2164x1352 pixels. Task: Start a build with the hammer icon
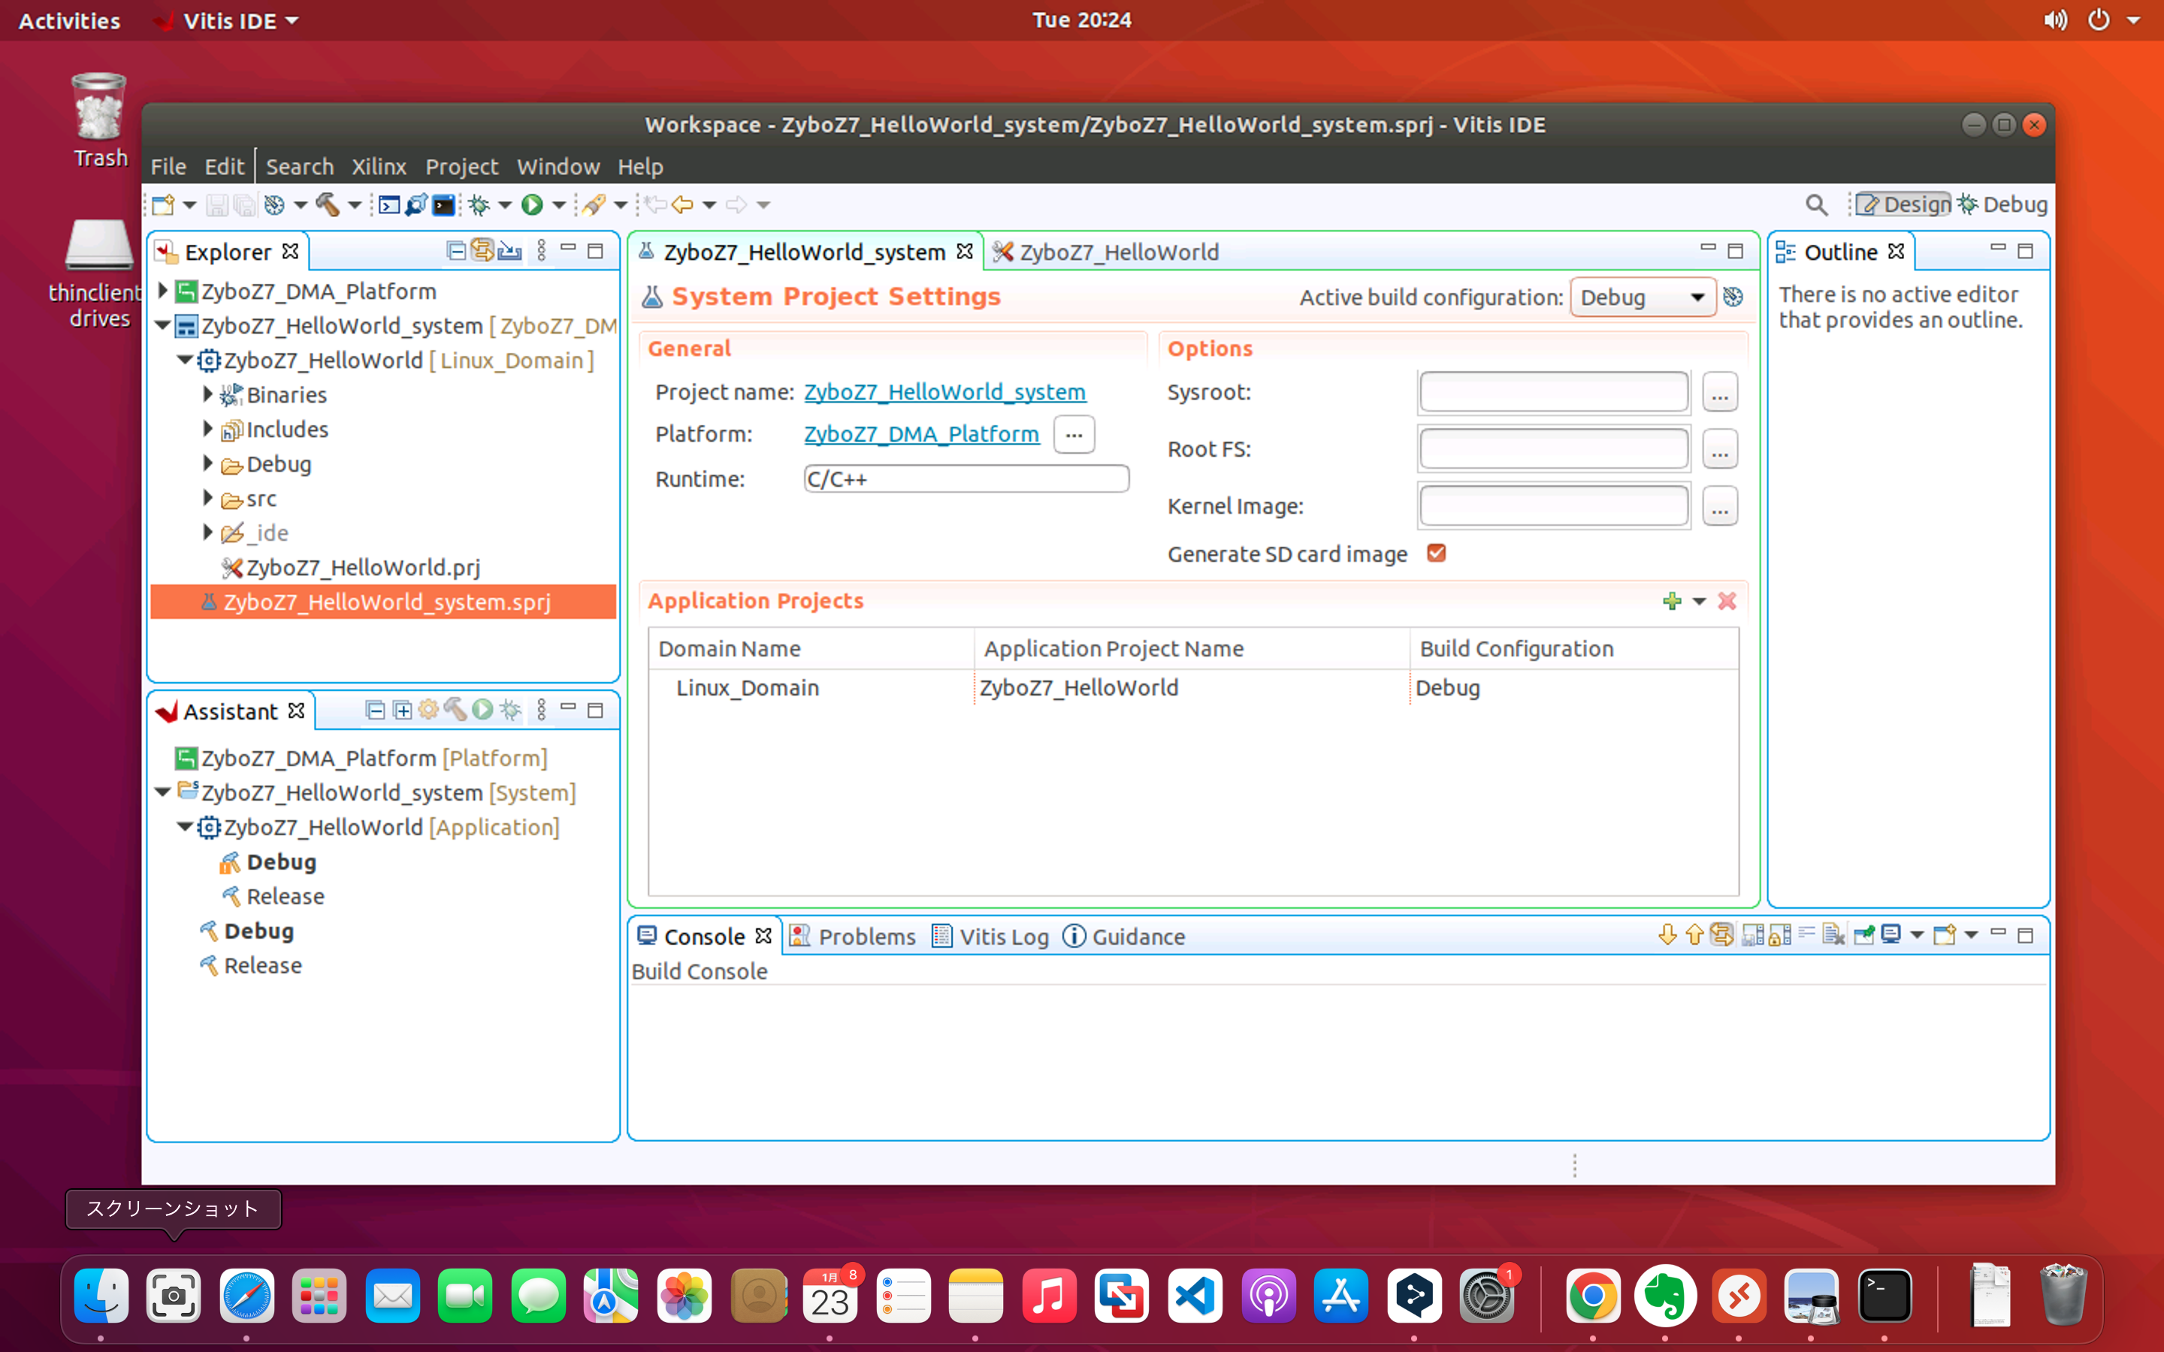328,205
